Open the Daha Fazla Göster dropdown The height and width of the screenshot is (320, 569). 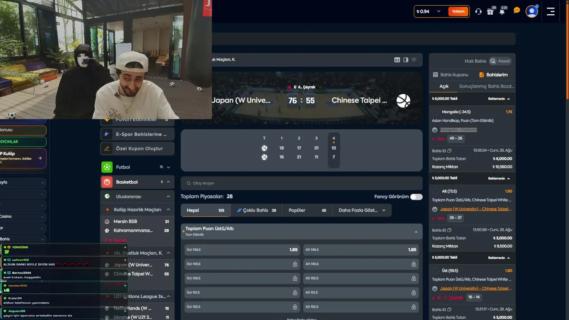click(x=362, y=210)
